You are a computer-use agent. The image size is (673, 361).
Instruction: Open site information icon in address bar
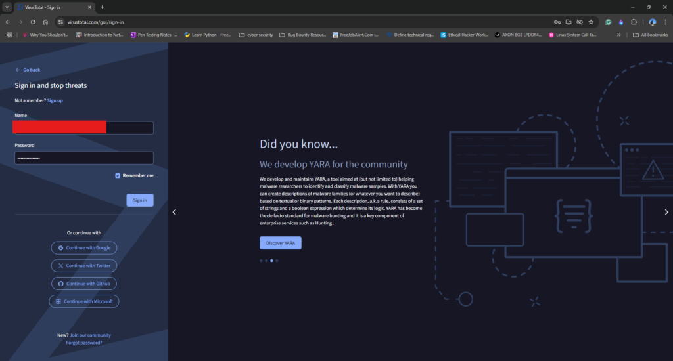tap(60, 22)
